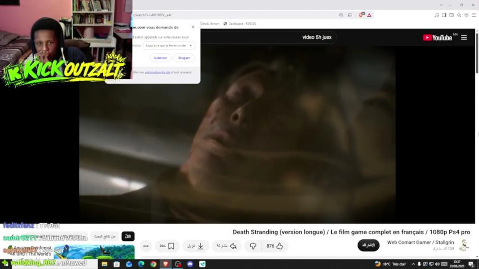Open the Mail app from the taskbar
The height and width of the screenshot is (269, 479).
click(x=129, y=264)
